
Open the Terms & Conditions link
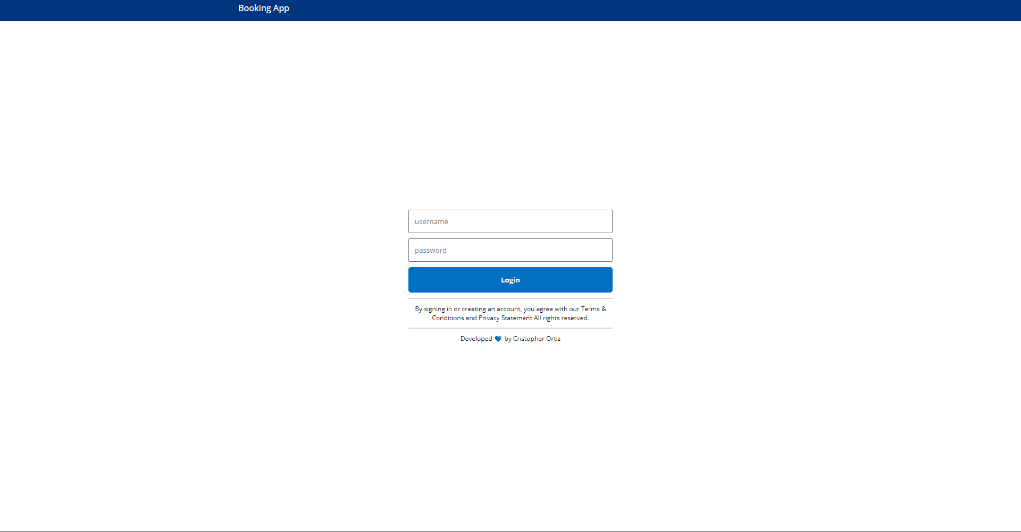[592, 308]
